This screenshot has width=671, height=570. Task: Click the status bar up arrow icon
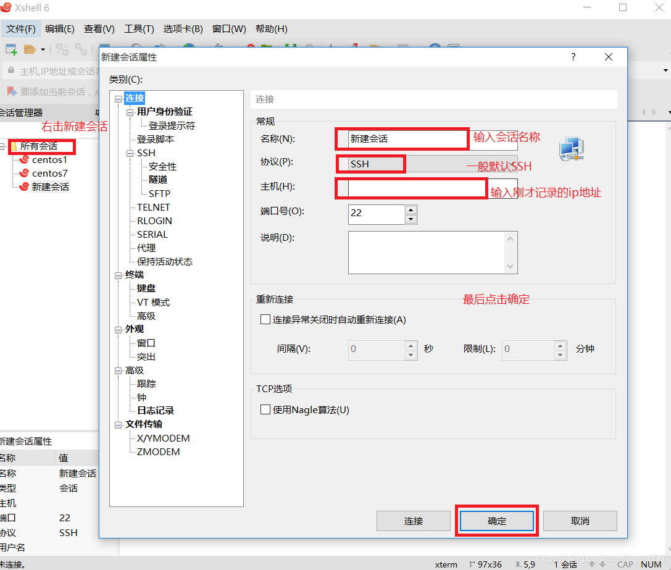[x=592, y=564]
